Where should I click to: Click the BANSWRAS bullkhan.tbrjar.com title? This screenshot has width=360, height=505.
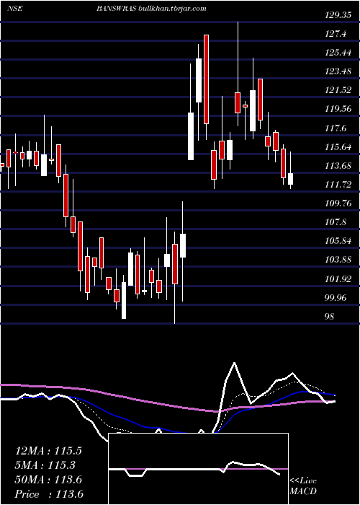point(151,9)
